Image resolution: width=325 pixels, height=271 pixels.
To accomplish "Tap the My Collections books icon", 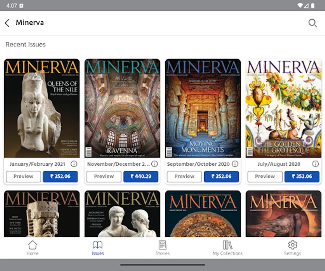I will [228, 245].
